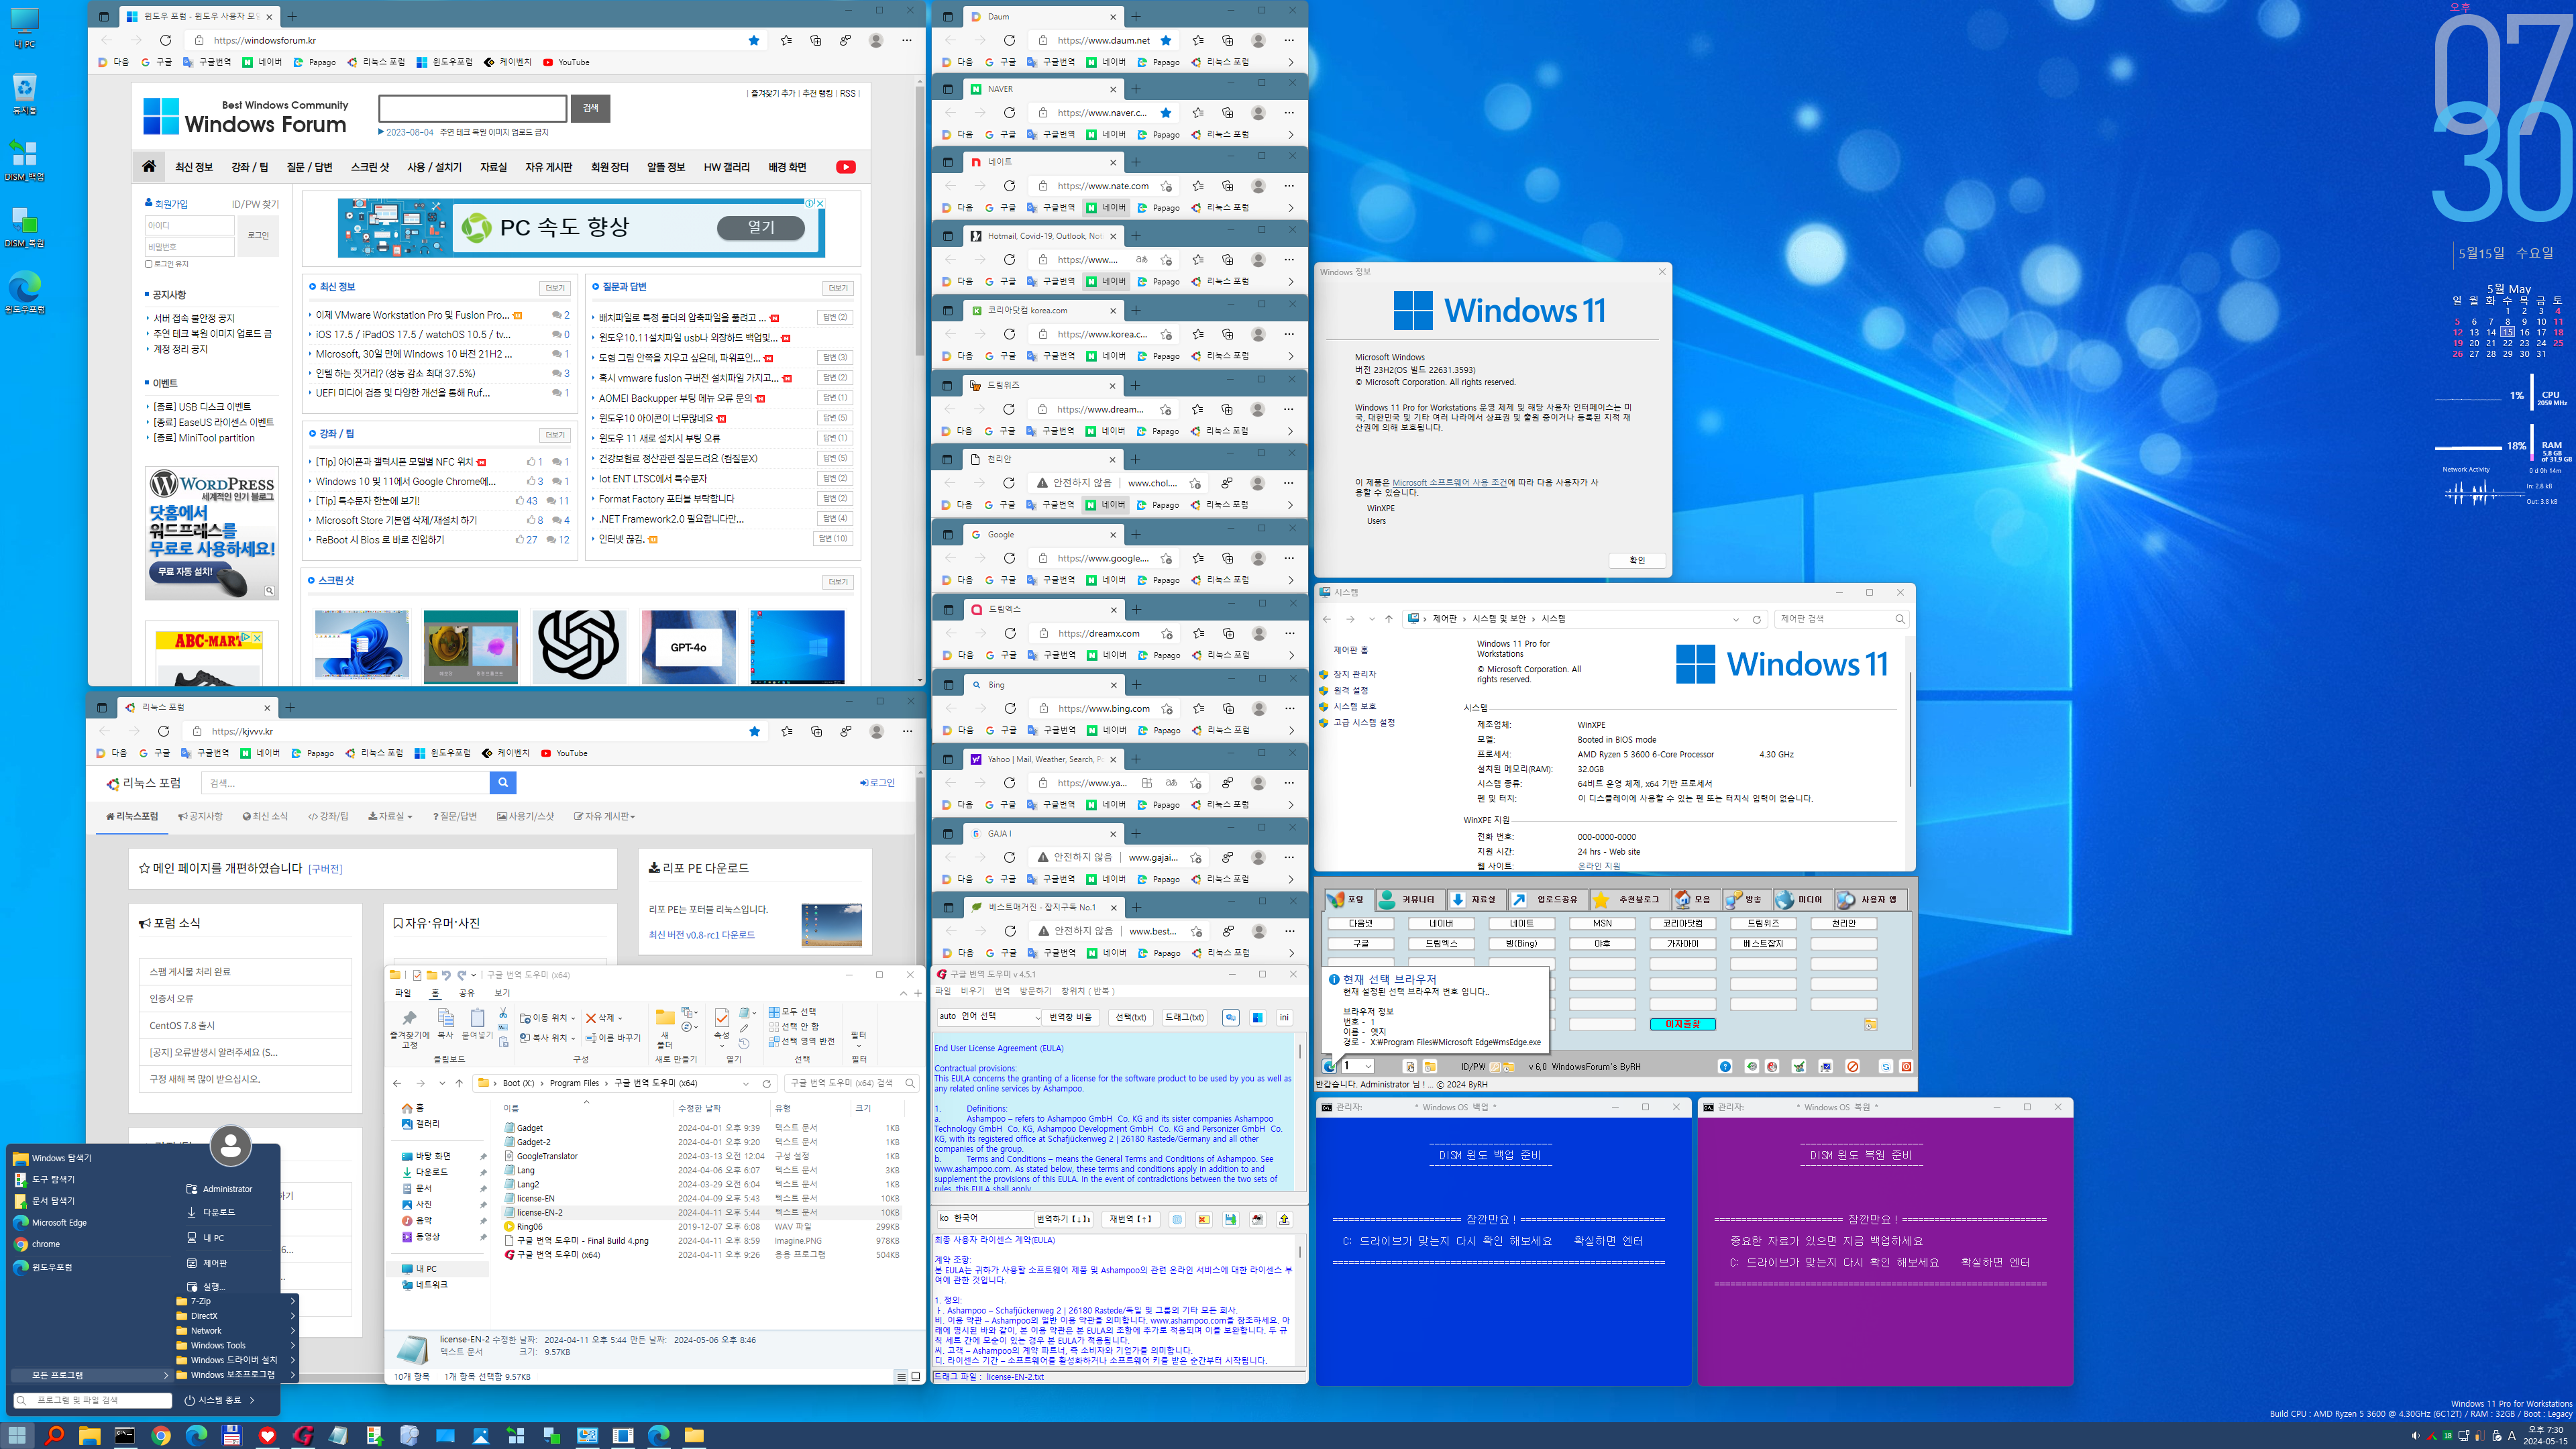
Task: Click the red delete-X icon in translator toolbar
Action: pos(1204,1219)
